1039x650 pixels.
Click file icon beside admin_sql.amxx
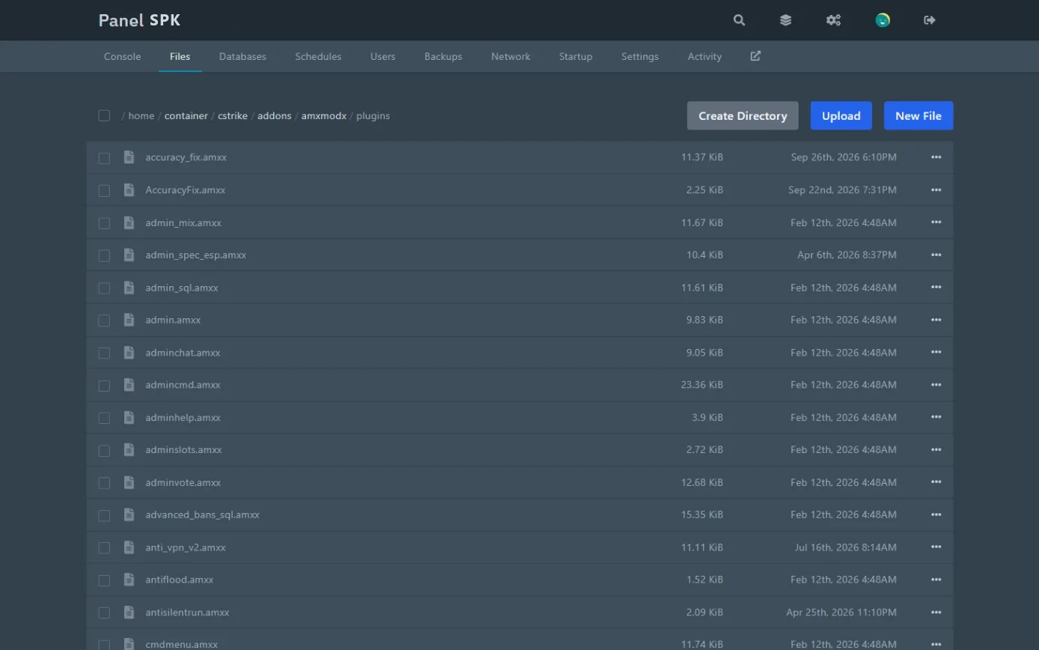(x=129, y=288)
